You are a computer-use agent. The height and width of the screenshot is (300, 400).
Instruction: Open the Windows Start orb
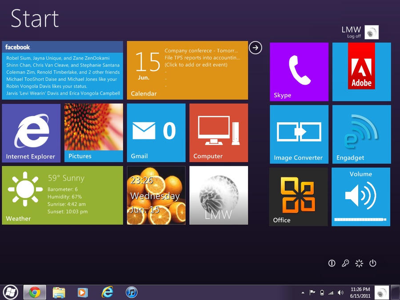point(11,292)
